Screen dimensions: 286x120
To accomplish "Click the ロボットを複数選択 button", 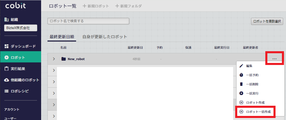I will [267, 21].
